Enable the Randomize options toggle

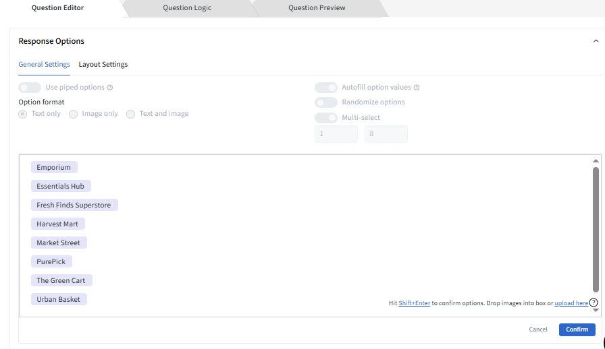326,102
